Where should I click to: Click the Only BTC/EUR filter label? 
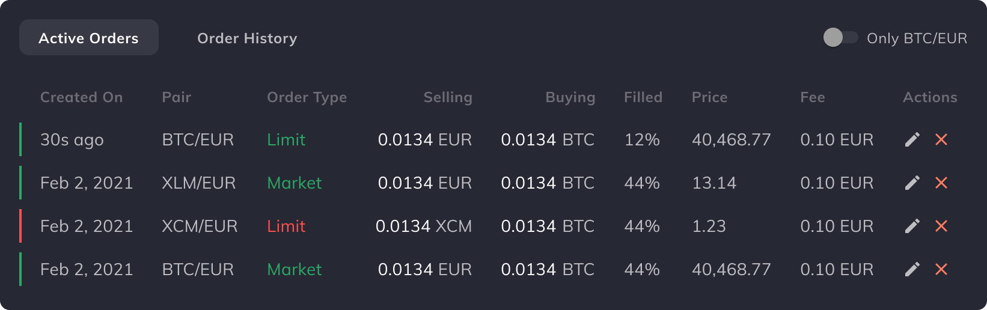[917, 38]
